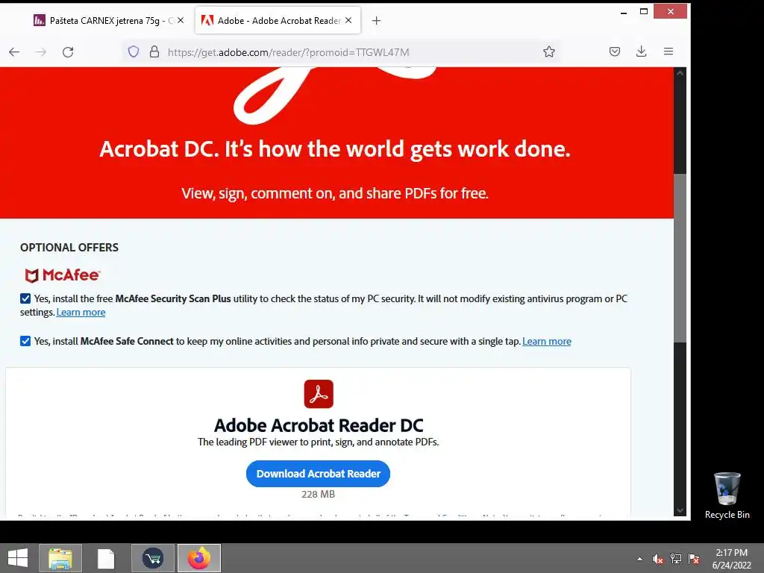764x573 pixels.
Task: Open Learn more for Safe Connect
Action: pos(547,342)
